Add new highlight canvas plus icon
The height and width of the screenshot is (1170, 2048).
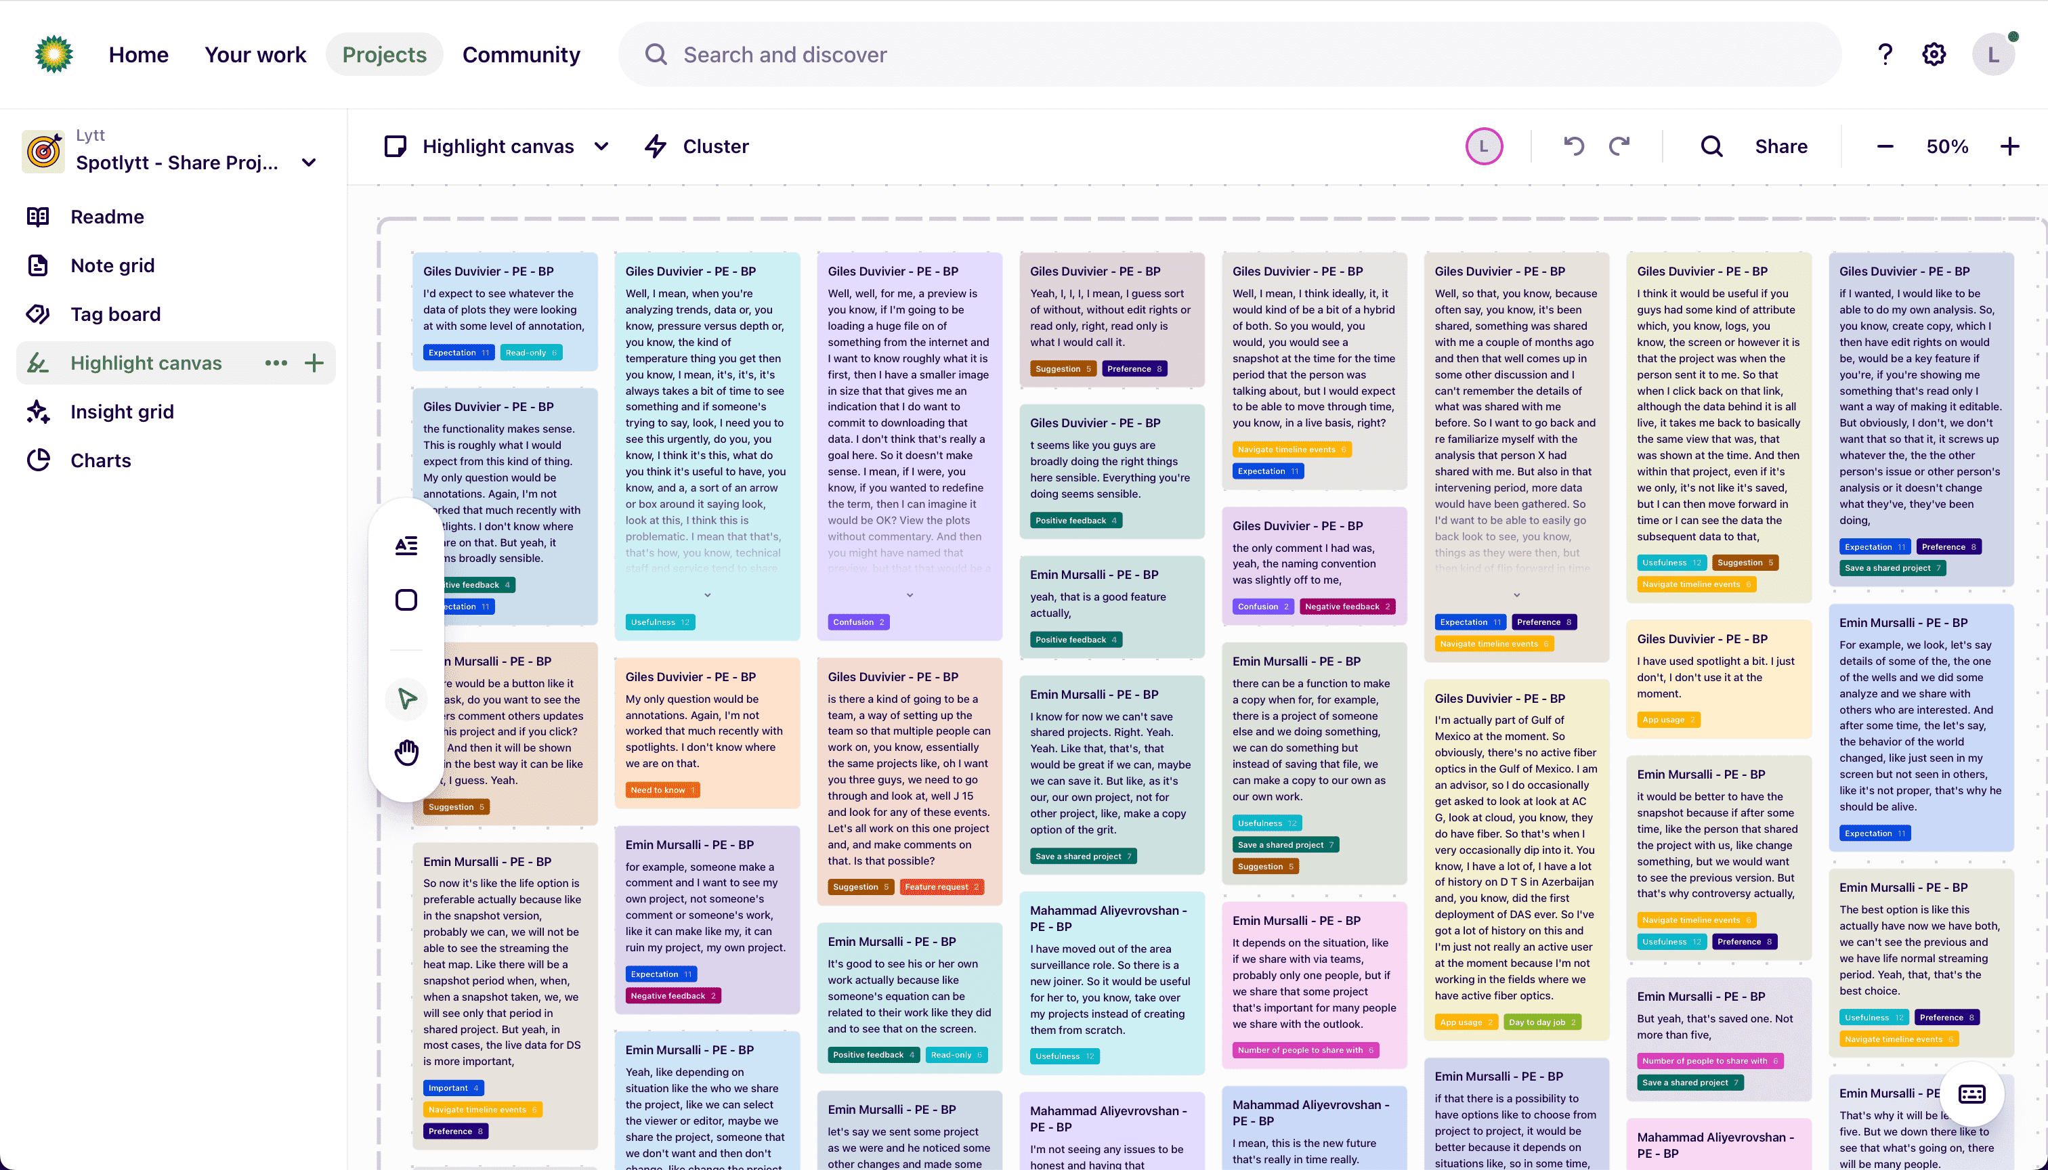click(314, 363)
